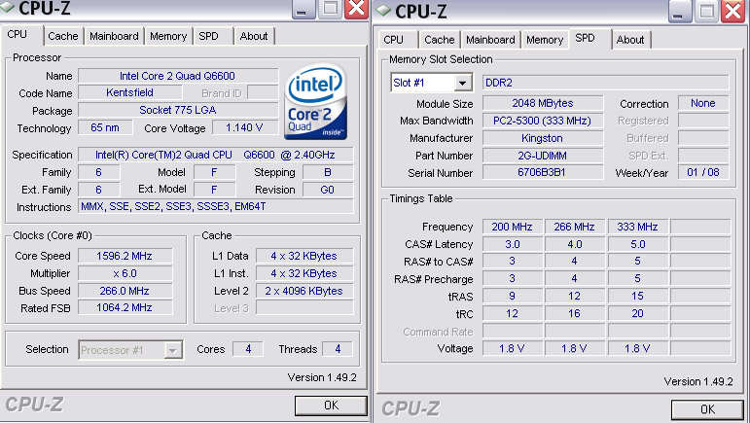
Task: Click the L1 Inst. 4 x 32 KBytes value
Action: coord(304,273)
